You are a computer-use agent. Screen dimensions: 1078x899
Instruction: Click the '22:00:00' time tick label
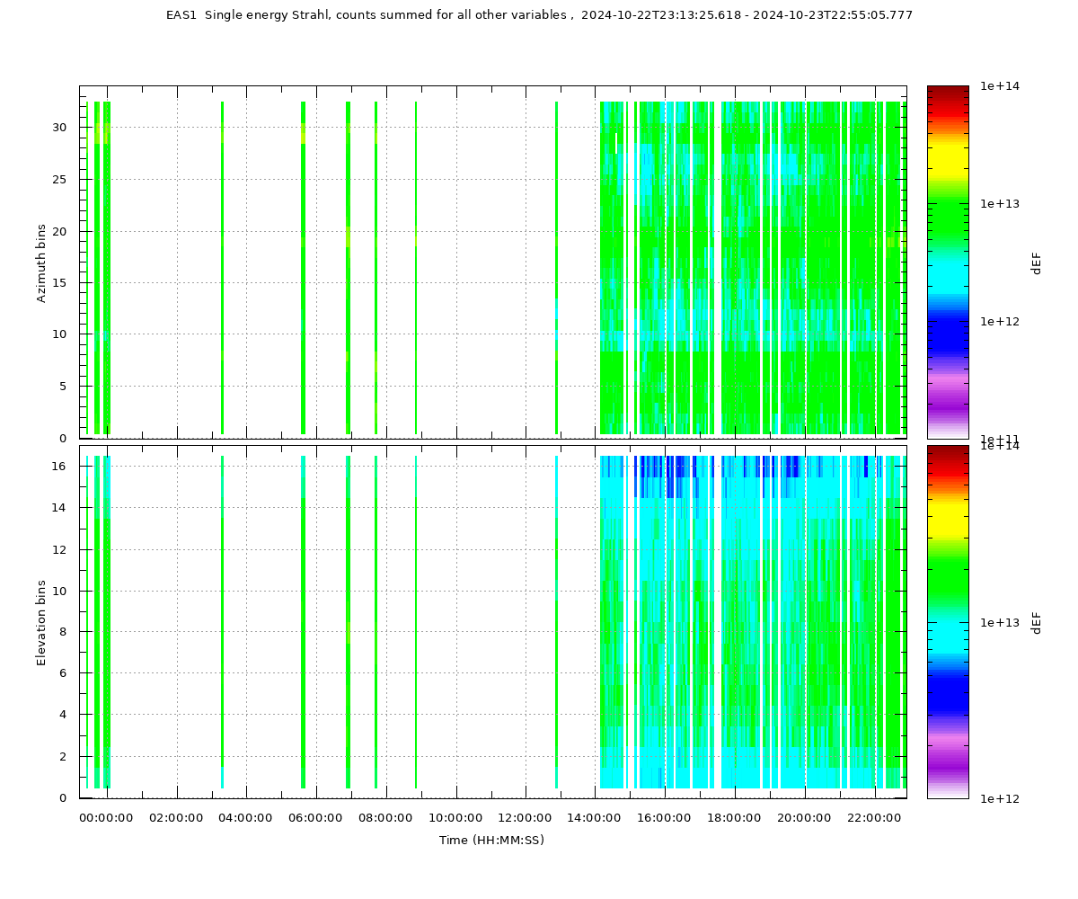[874, 817]
